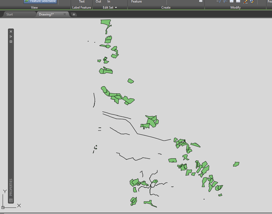272x214 pixels.
Task: Close the Drawing1* tab
Action: tap(65, 14)
